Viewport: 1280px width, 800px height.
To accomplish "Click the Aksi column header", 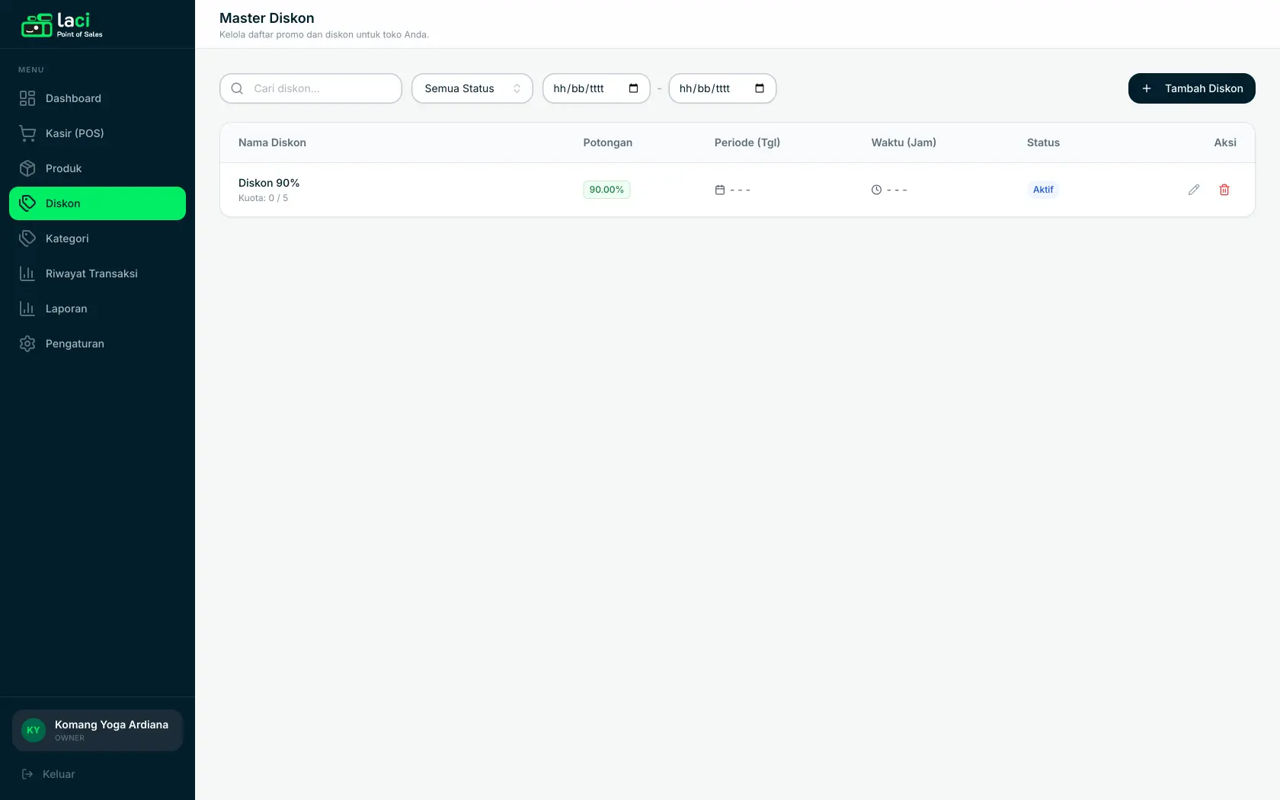I will tap(1225, 142).
